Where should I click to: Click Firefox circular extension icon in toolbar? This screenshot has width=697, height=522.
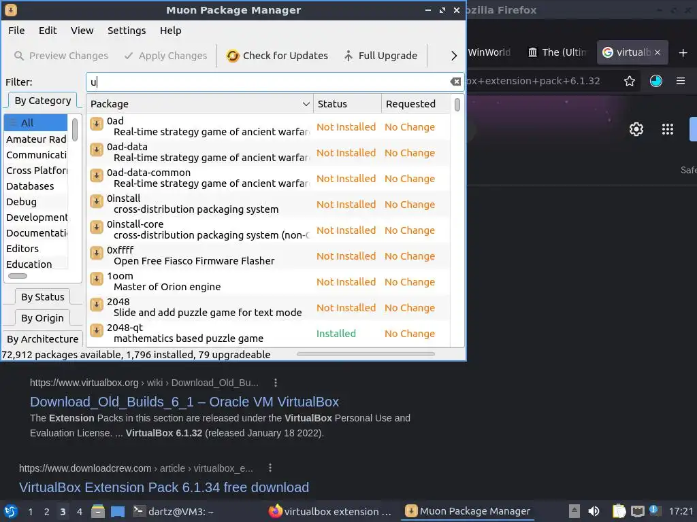pyautogui.click(x=655, y=81)
